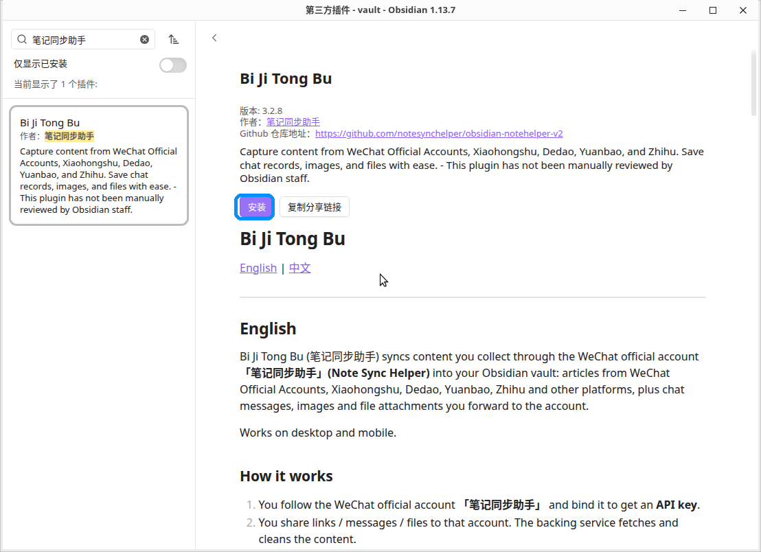Jump to the 中文 readme link

tap(300, 268)
